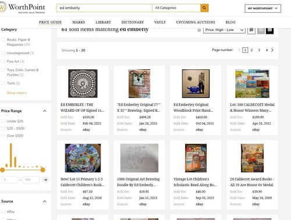Open the filter settings icon
The height and width of the screenshot is (220, 291).
pyautogui.click(x=251, y=30)
